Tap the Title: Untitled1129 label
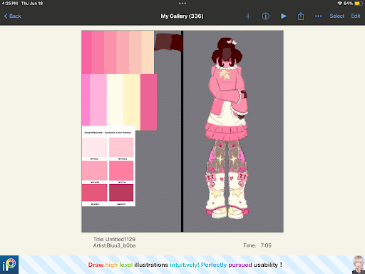 pos(114,239)
